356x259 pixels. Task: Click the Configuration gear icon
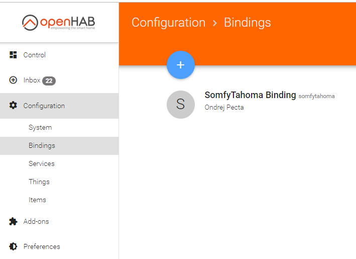(x=14, y=106)
